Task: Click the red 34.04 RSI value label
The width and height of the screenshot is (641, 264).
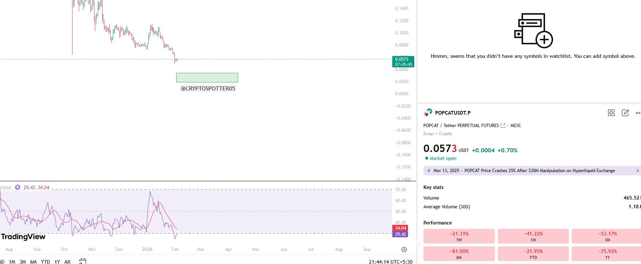Action: pos(400,228)
